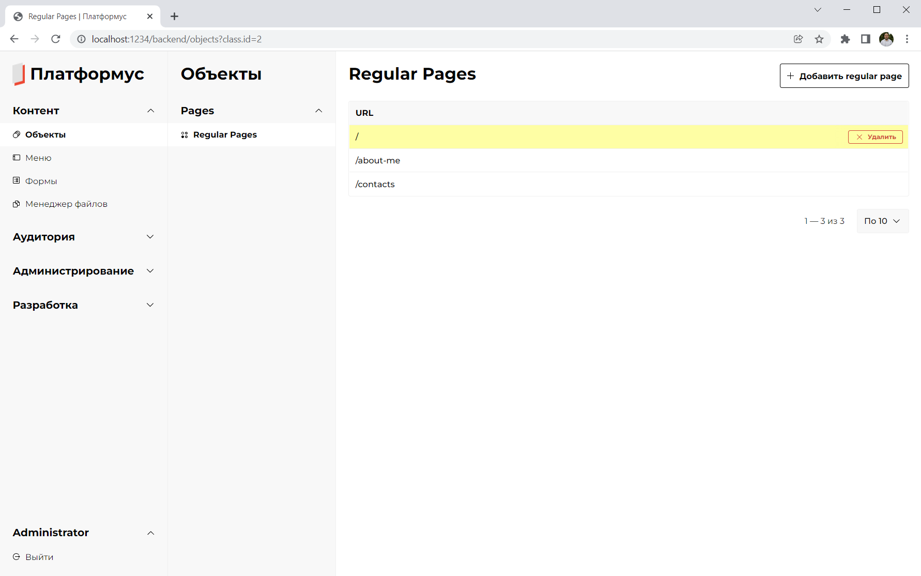Go to Формы section
Viewport: 921px width, 576px height.
pos(41,181)
